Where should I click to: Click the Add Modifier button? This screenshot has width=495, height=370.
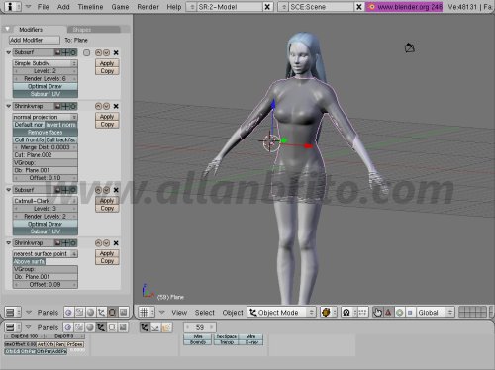pos(35,40)
